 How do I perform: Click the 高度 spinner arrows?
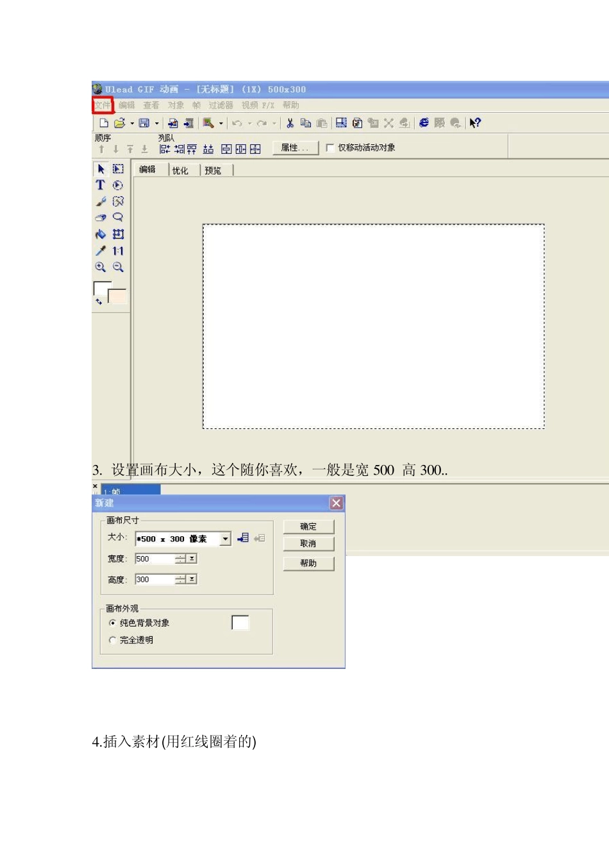[x=181, y=579]
